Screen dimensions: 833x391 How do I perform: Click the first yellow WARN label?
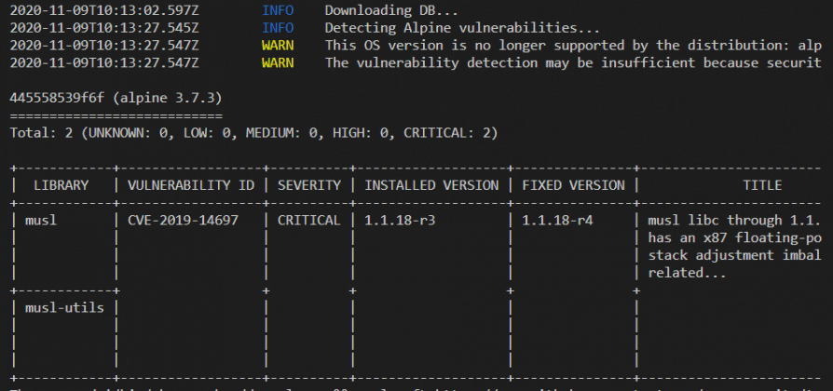[278, 45]
